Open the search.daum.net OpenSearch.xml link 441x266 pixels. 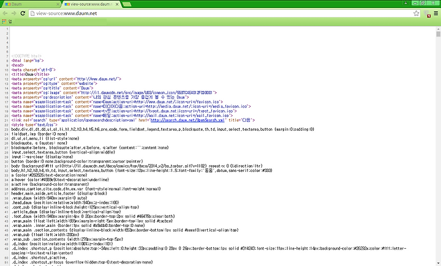(187, 120)
